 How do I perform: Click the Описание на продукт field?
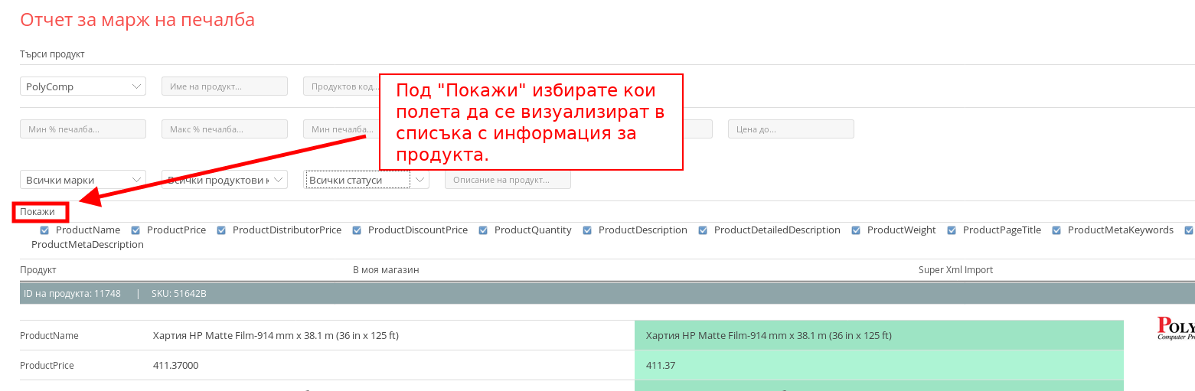[x=507, y=180]
